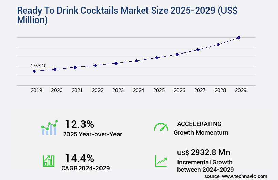Click the 2028 x-axis year label
Viewport: 278px width, 180px height.
220,90
